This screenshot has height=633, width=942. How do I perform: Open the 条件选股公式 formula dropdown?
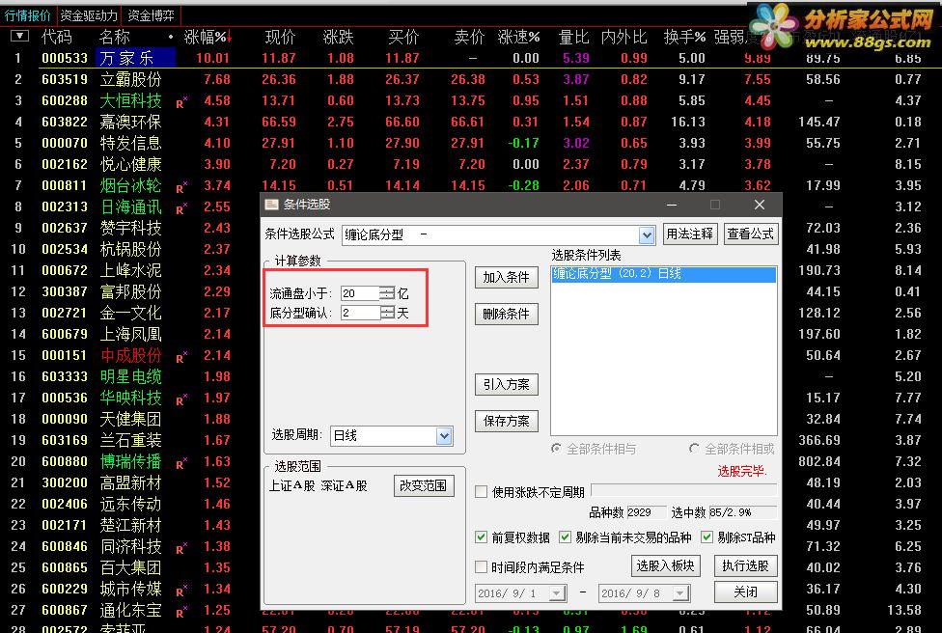647,235
